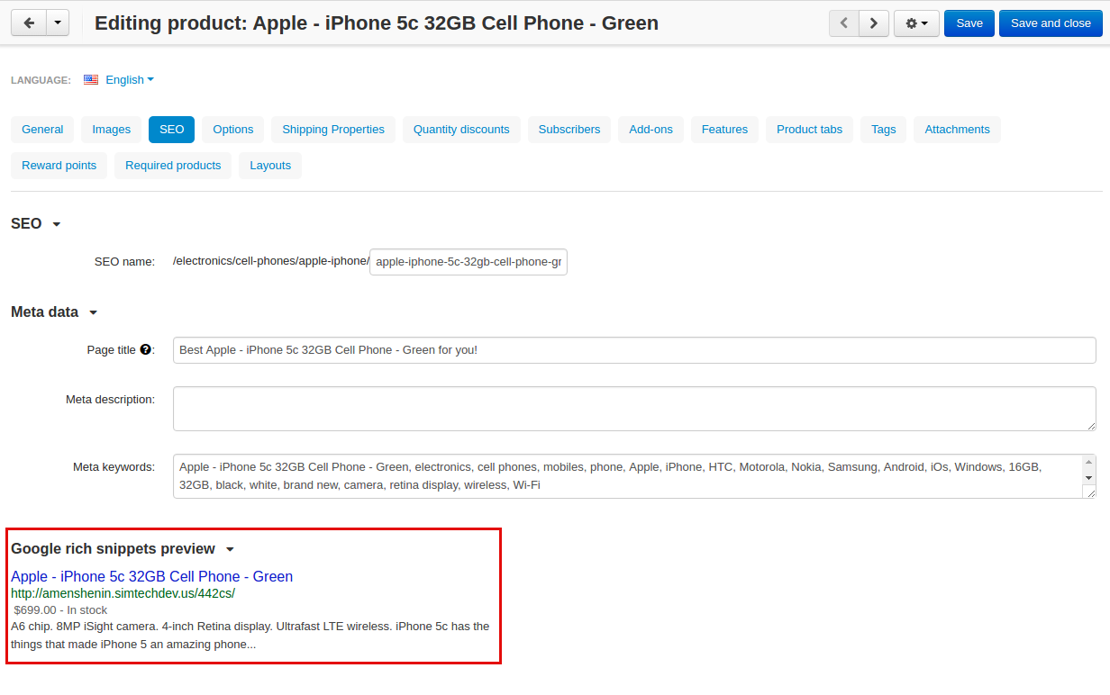Open the Layouts tab
1110x695 pixels.
270,166
